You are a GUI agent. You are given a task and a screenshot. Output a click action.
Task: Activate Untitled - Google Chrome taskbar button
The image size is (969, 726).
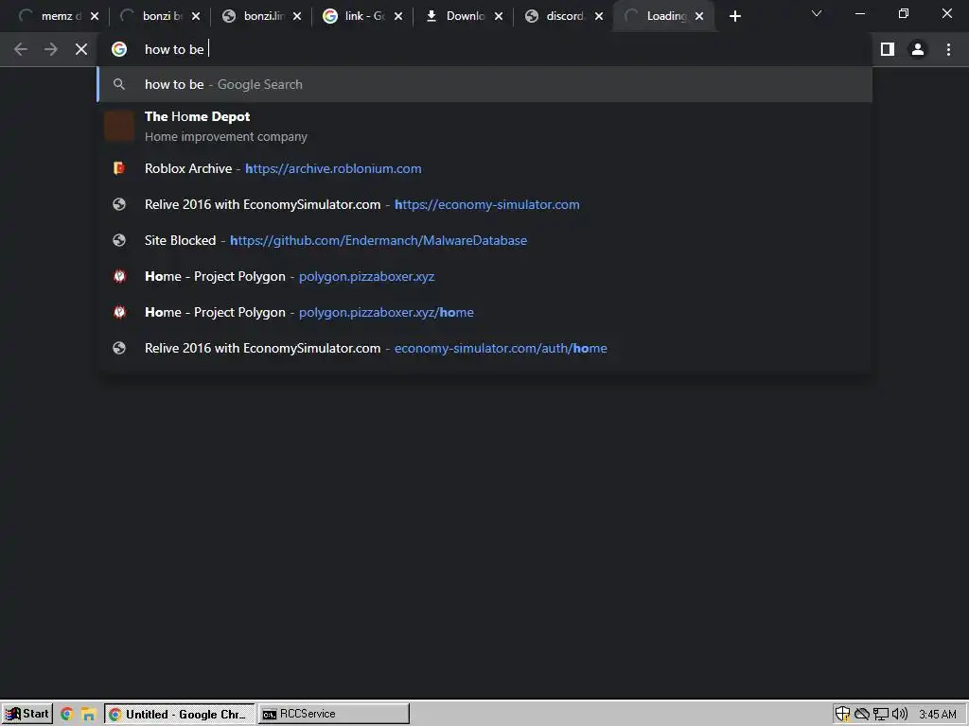(179, 714)
